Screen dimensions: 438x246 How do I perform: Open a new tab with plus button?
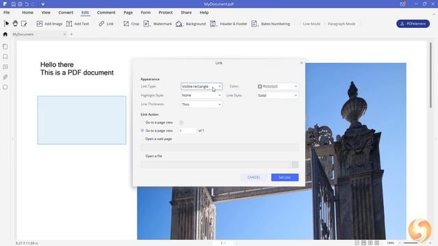click(x=71, y=34)
